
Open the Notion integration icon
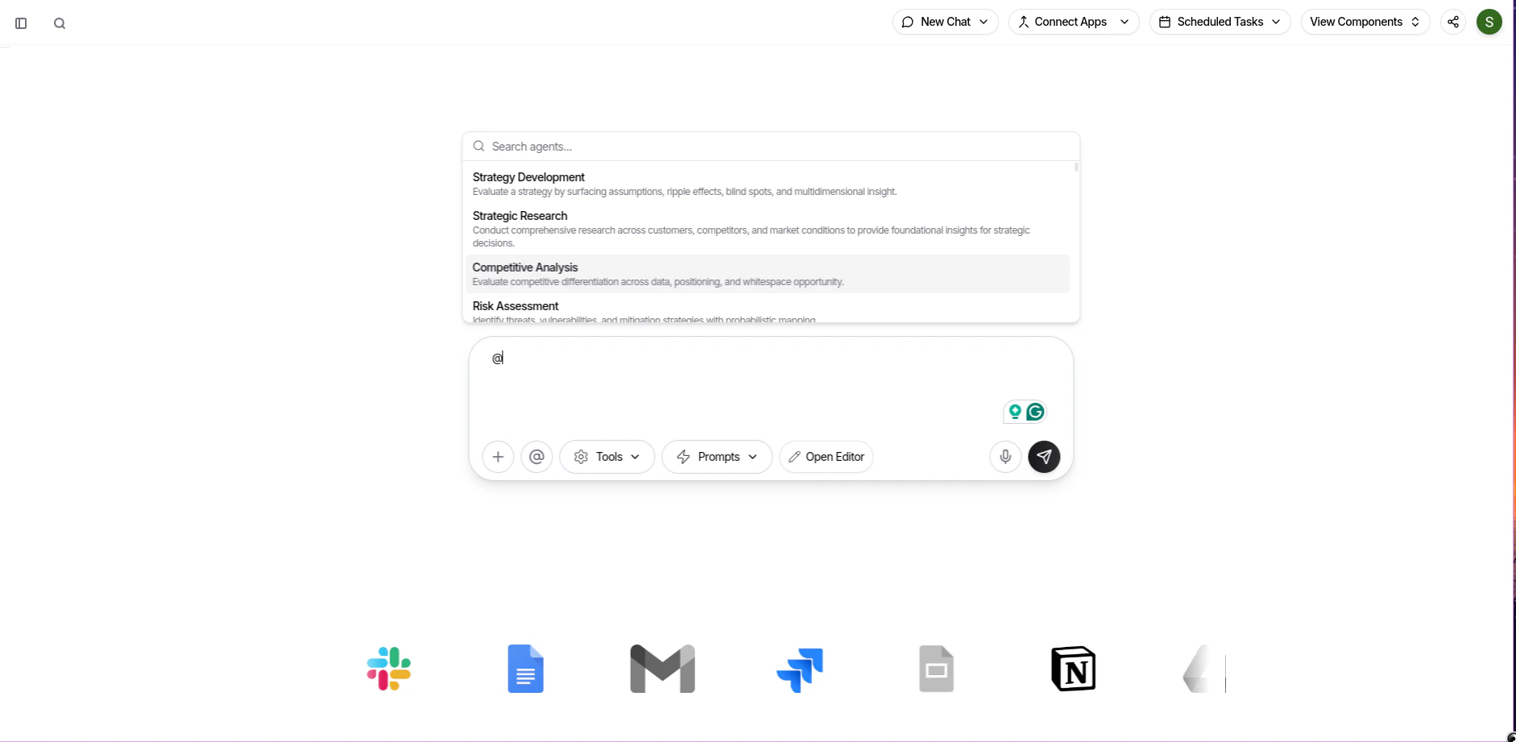coord(1074,668)
